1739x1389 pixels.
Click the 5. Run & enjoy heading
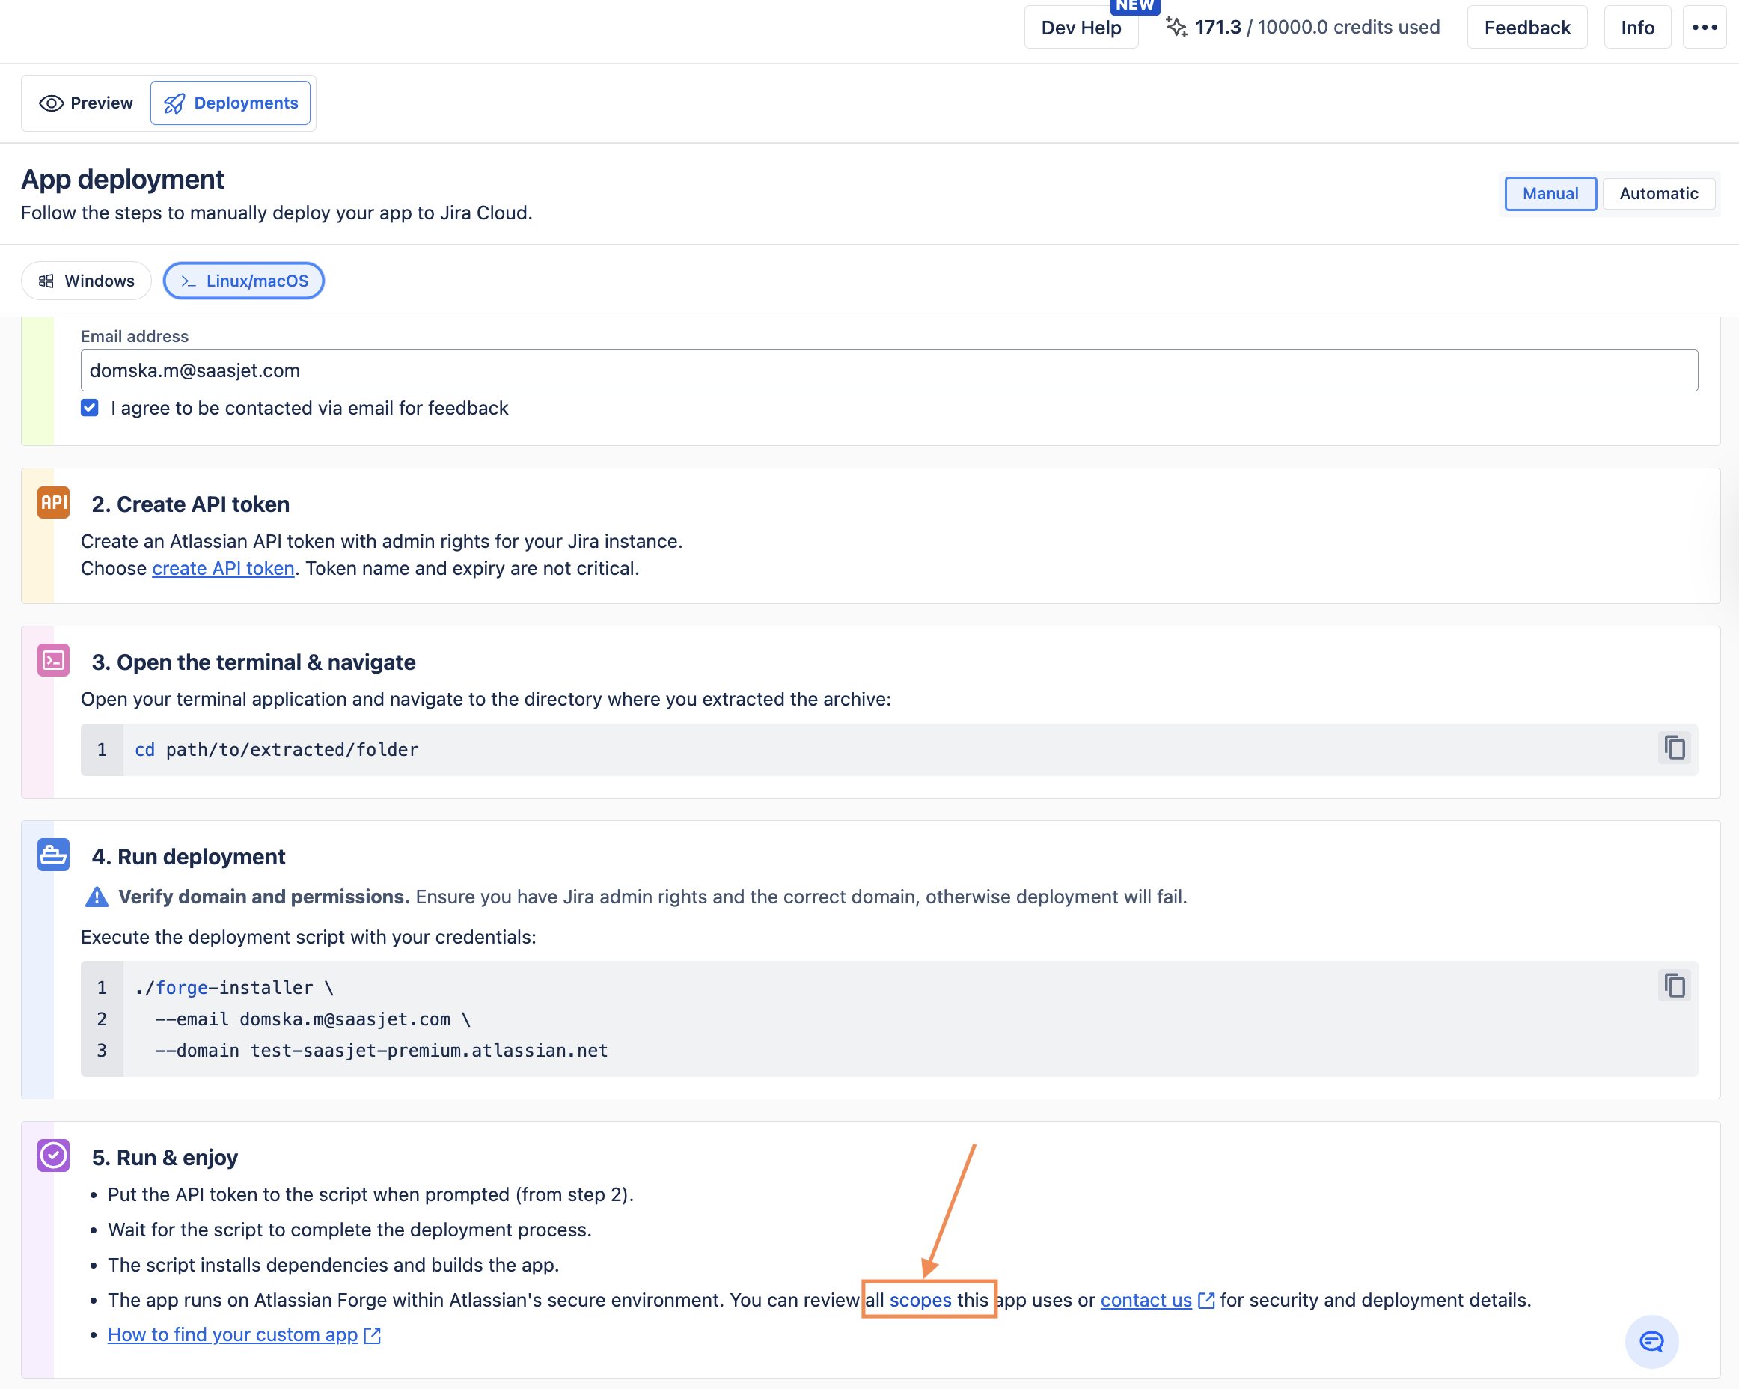(x=165, y=1158)
